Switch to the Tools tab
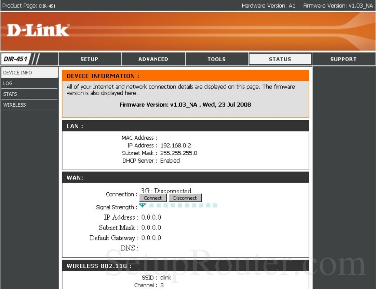The image size is (376, 289). point(216,59)
